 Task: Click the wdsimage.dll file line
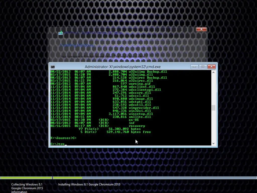(102, 99)
